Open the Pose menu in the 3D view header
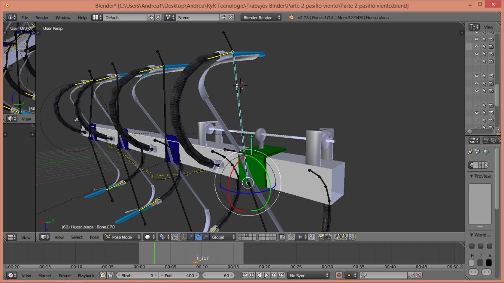504x283 pixels. [x=94, y=237]
